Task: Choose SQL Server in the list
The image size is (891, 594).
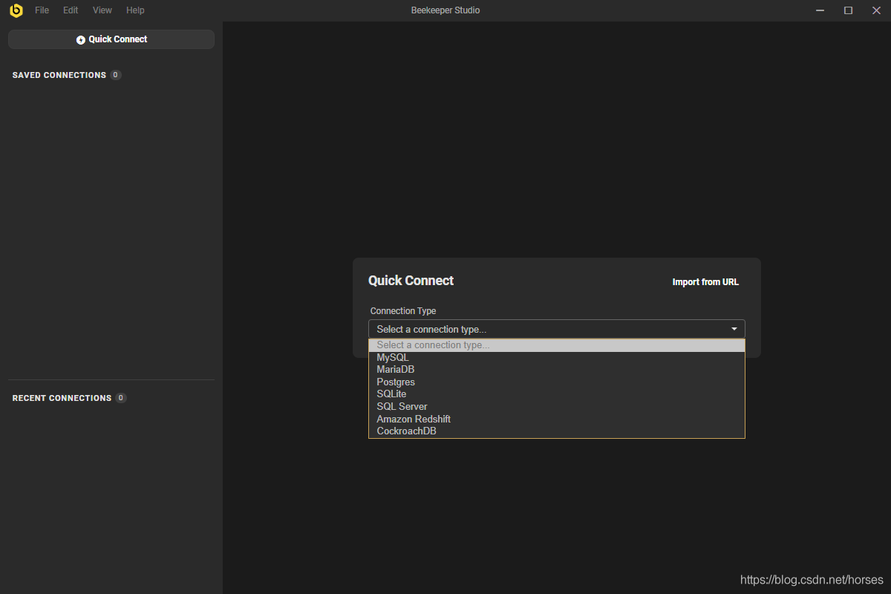Action: 402,406
